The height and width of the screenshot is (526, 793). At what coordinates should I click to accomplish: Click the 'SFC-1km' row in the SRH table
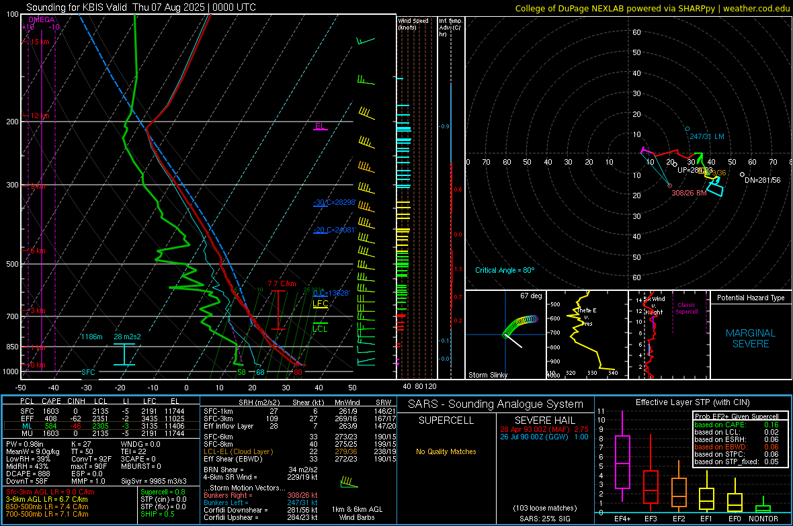(x=300, y=412)
